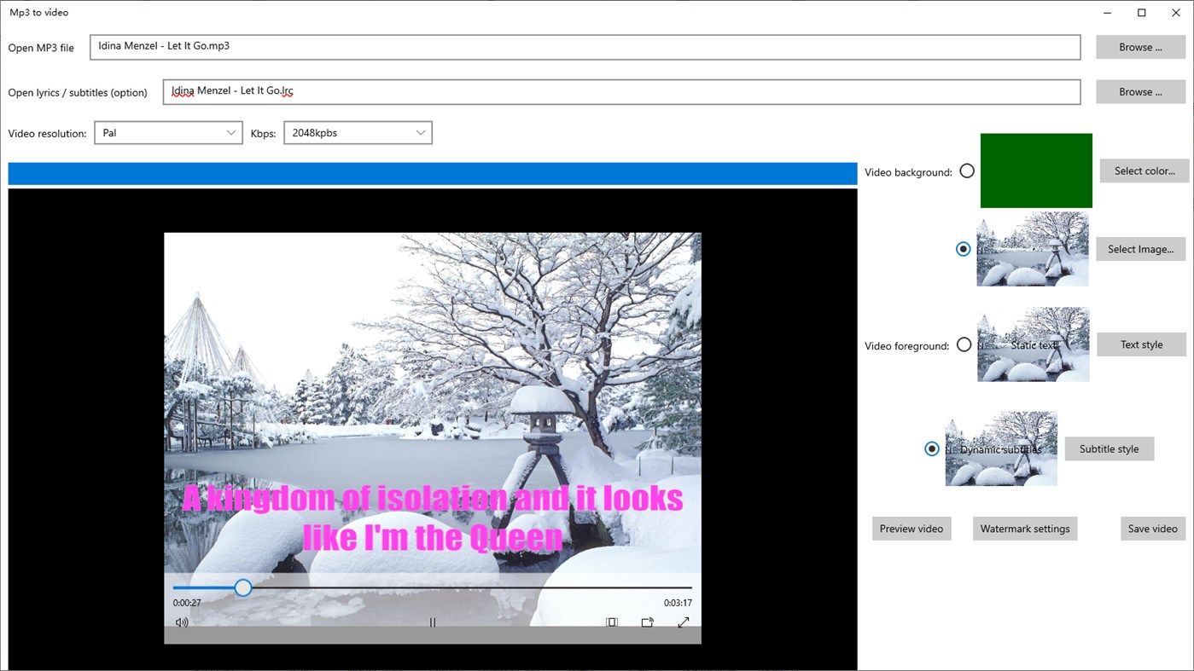Browse for a lyrics subtitle file
Image resolution: width=1194 pixels, height=671 pixels.
coord(1139,91)
